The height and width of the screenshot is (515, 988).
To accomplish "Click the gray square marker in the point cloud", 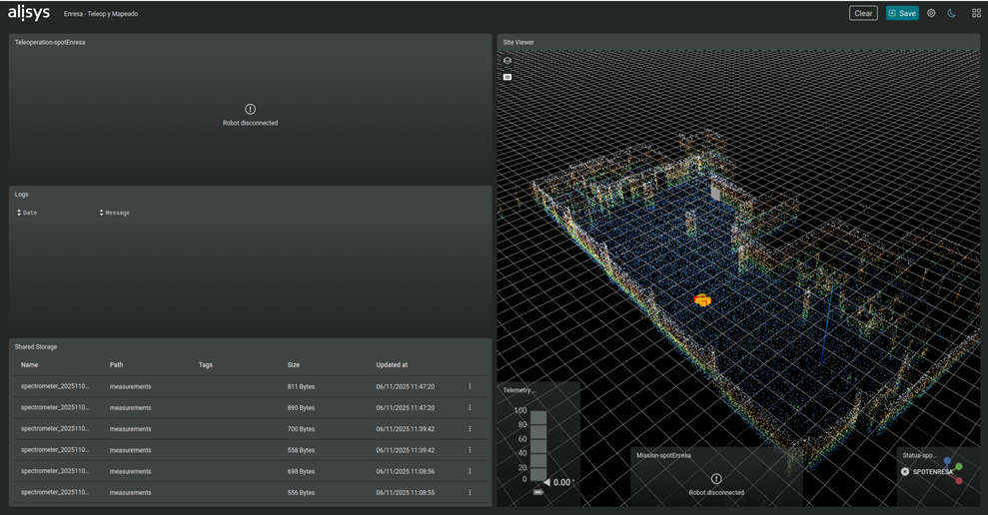I will click(x=715, y=193).
